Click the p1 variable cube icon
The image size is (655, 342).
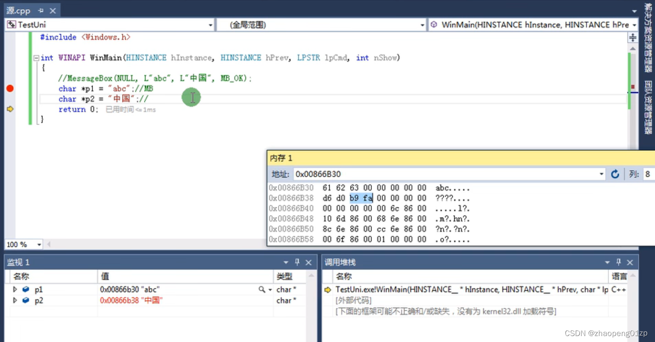click(26, 289)
